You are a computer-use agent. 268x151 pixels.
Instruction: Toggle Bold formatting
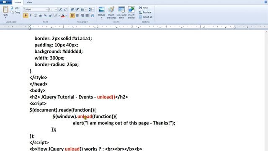tap(26, 16)
